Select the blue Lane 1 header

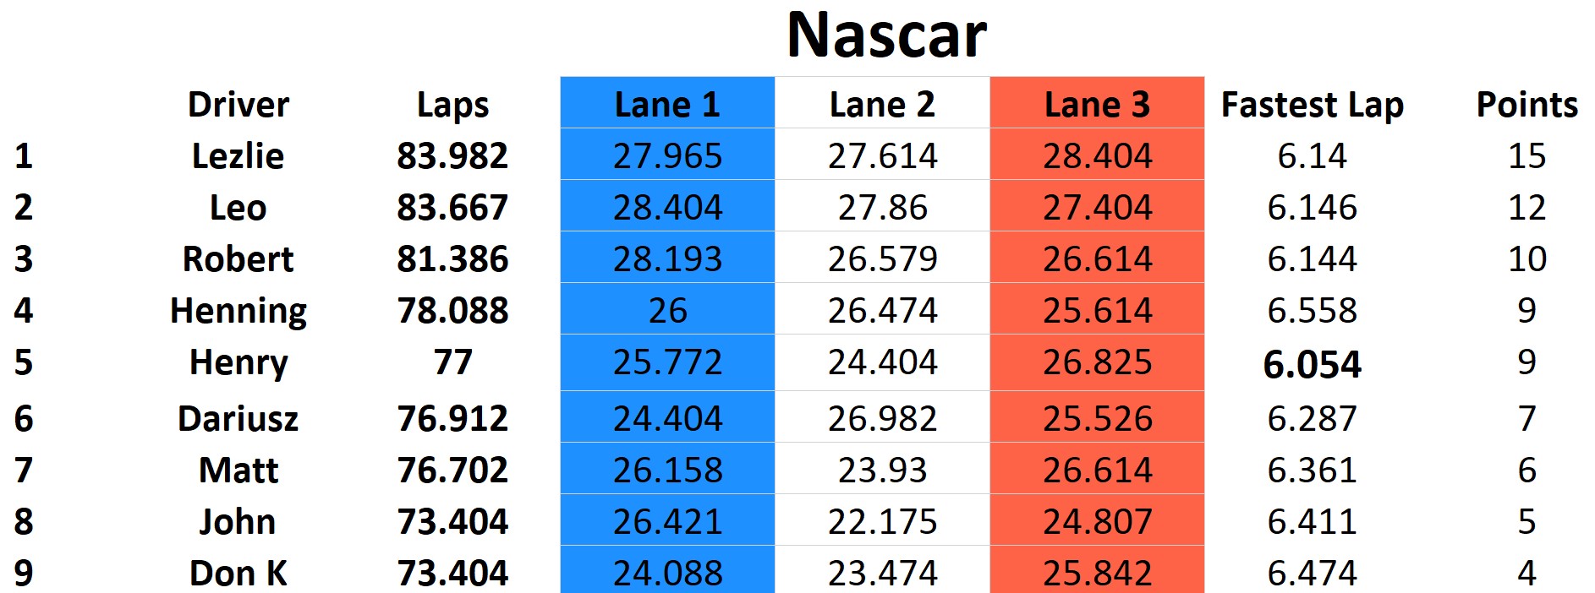point(667,105)
